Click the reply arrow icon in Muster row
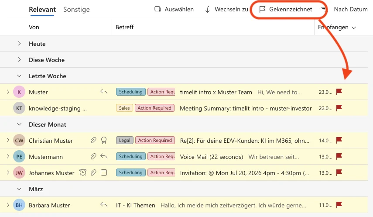The image size is (373, 217). coord(104,92)
